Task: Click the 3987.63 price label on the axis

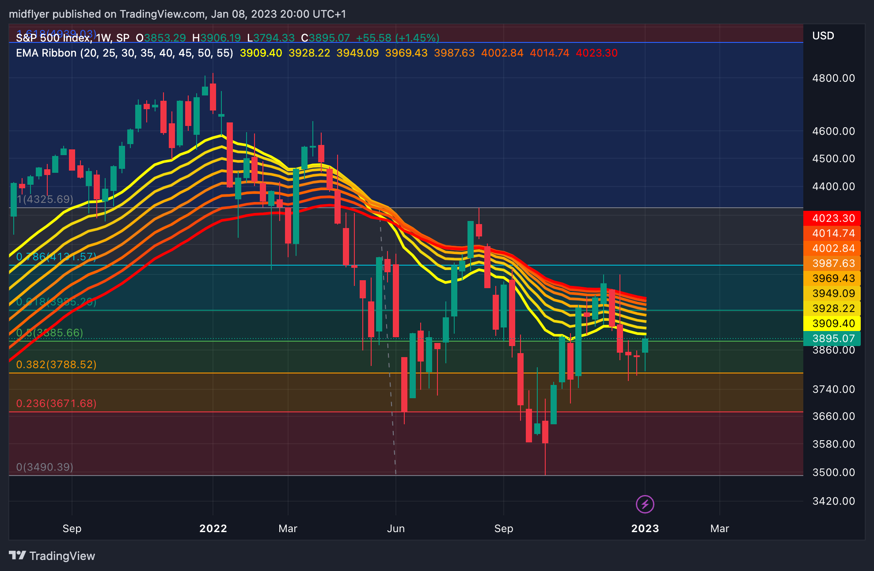Action: pyautogui.click(x=832, y=263)
